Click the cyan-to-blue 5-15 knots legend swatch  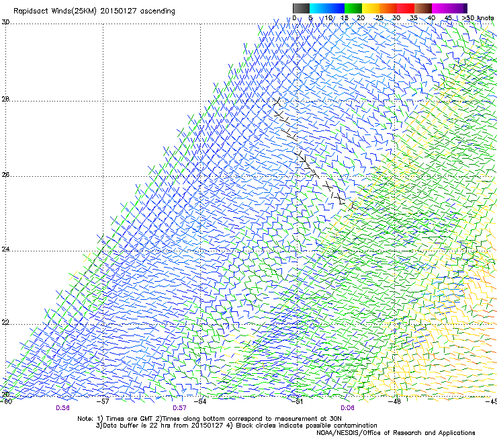coord(327,8)
